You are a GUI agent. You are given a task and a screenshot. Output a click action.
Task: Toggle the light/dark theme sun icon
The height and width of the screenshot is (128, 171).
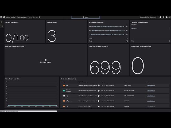(170, 17)
